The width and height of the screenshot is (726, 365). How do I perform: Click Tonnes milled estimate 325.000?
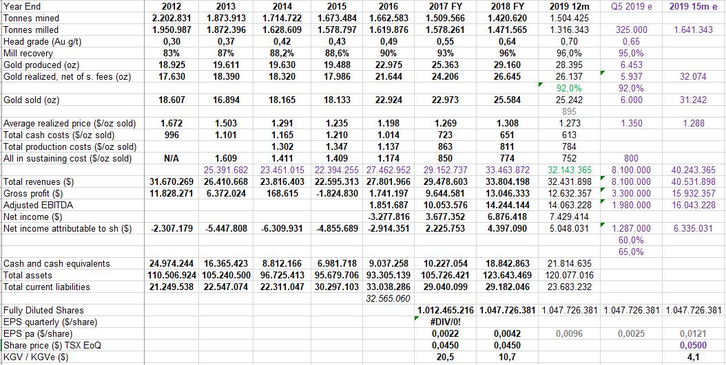[x=632, y=30]
